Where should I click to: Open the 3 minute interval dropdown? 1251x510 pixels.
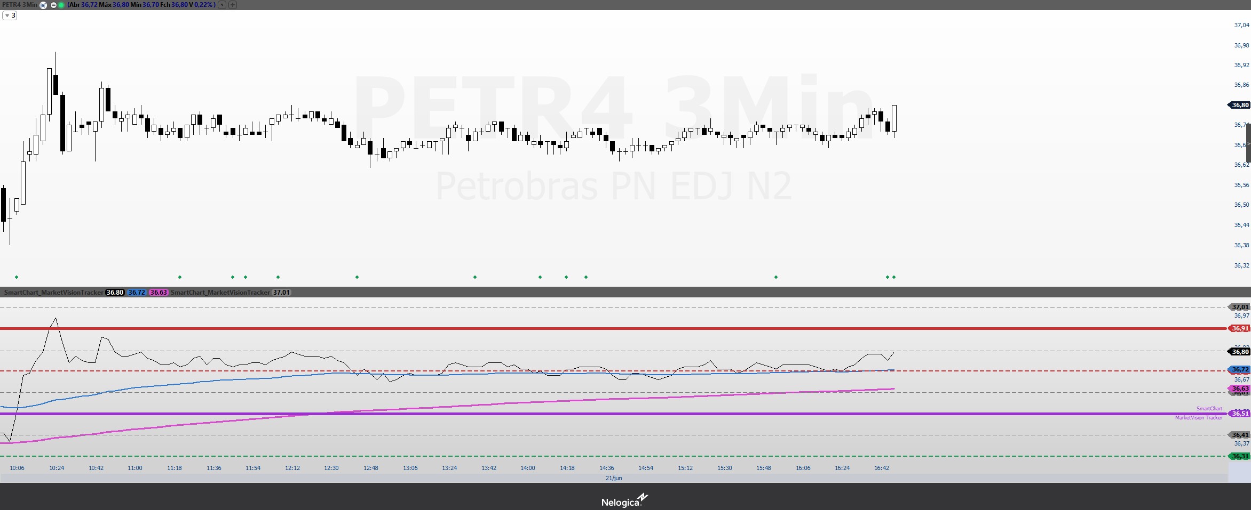coord(10,15)
